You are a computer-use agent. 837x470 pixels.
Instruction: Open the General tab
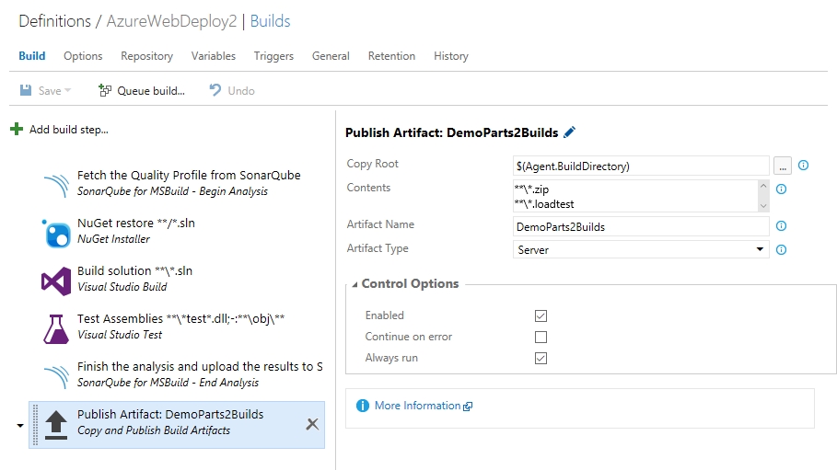point(331,56)
